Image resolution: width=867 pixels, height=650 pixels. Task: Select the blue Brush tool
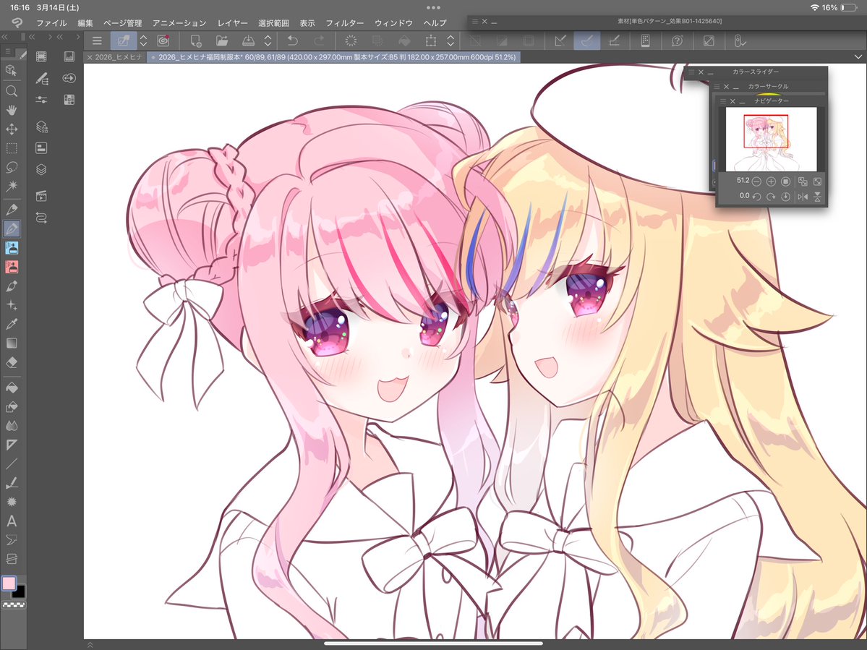pyautogui.click(x=11, y=247)
